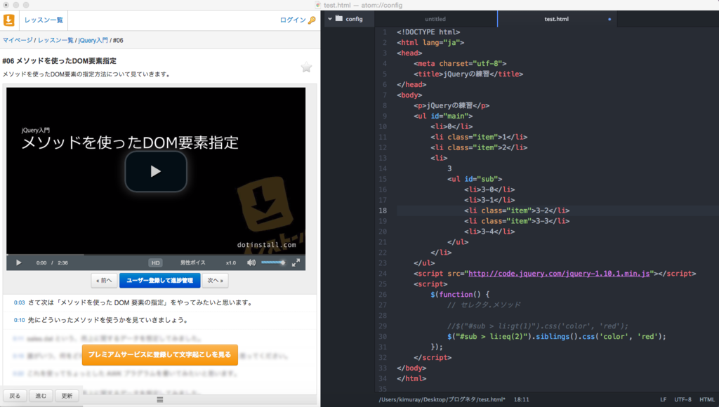Image resolution: width=719 pixels, height=407 pixels.
Task: Enter fullscreen video mode
Action: [x=296, y=262]
